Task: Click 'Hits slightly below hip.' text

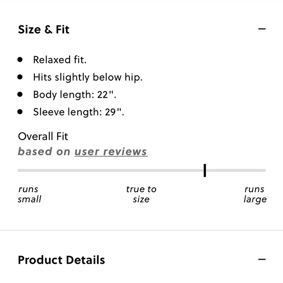Action: pos(88,78)
